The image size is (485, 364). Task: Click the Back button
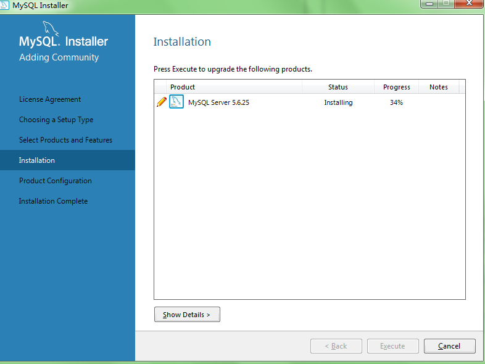pos(336,346)
